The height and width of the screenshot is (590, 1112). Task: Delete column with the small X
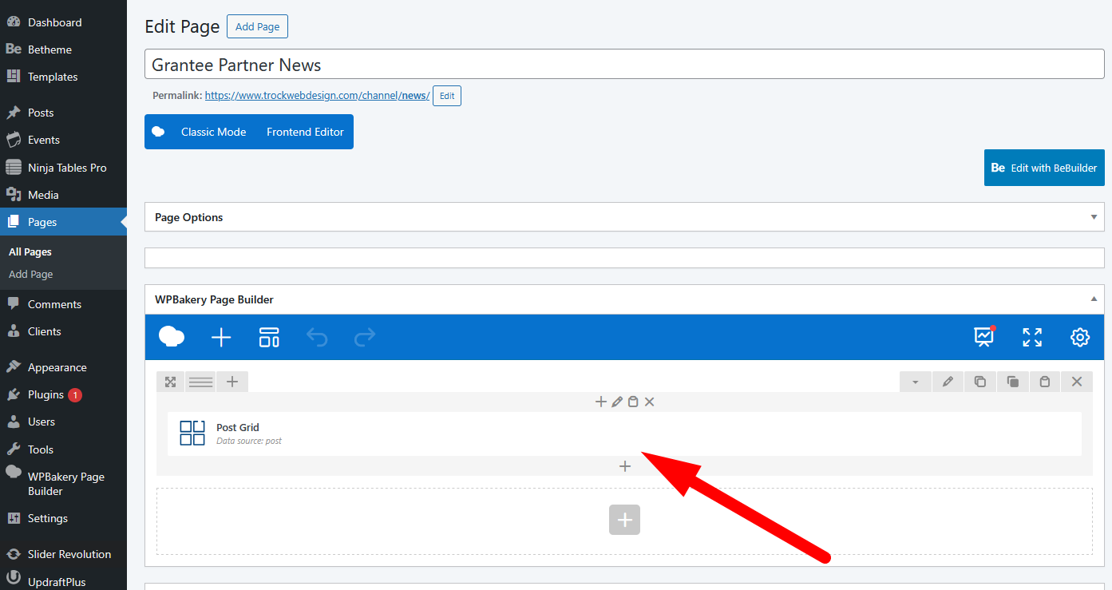[x=649, y=402]
